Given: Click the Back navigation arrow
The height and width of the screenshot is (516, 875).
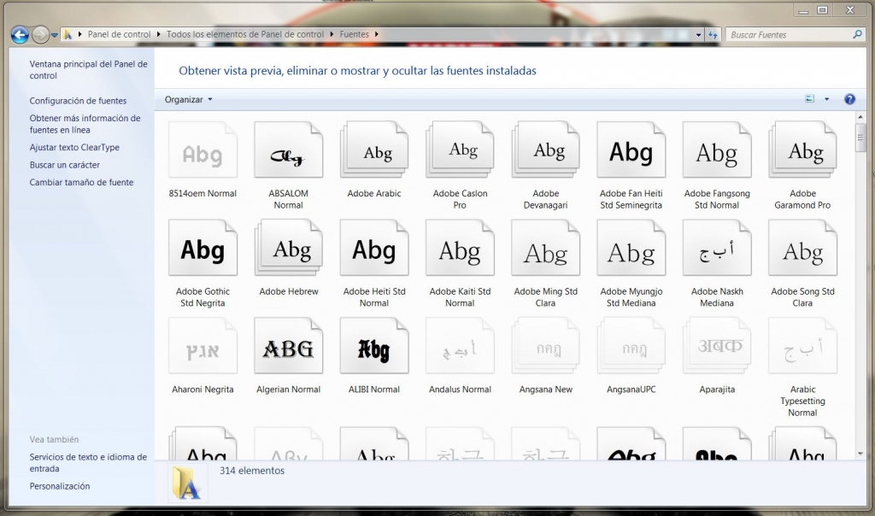Looking at the screenshot, I should pyautogui.click(x=18, y=34).
